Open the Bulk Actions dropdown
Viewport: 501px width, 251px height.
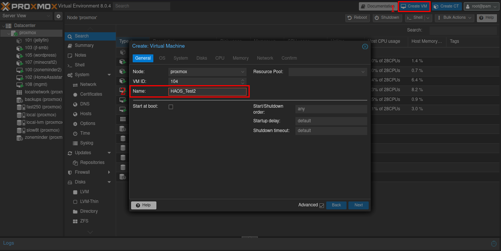454,18
